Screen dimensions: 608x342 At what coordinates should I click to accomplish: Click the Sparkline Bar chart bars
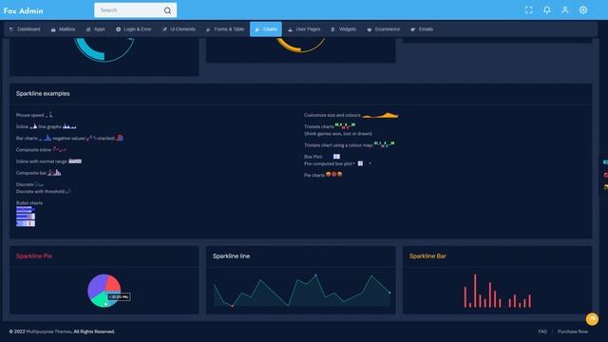(497, 291)
